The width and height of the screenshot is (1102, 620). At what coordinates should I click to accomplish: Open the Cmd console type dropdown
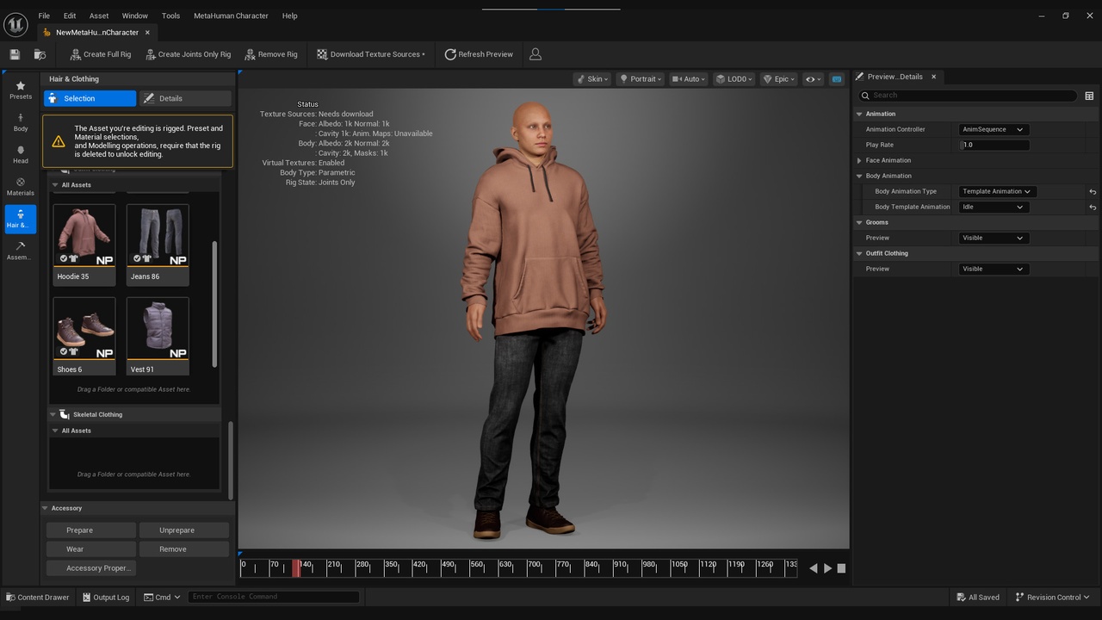[x=162, y=597]
